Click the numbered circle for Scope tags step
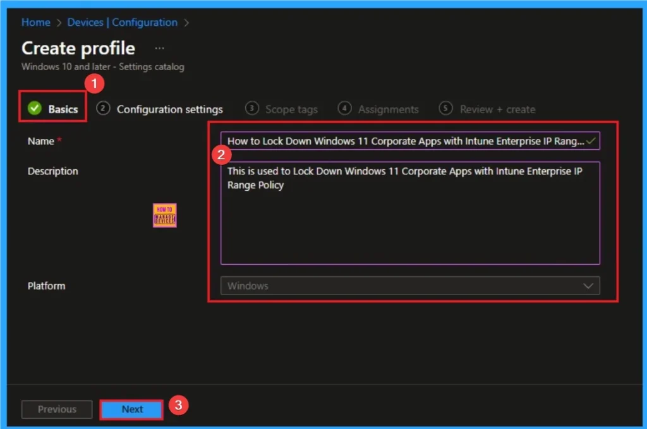 (x=251, y=109)
